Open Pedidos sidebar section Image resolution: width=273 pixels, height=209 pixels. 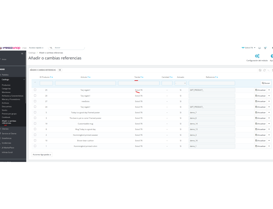point(5,75)
